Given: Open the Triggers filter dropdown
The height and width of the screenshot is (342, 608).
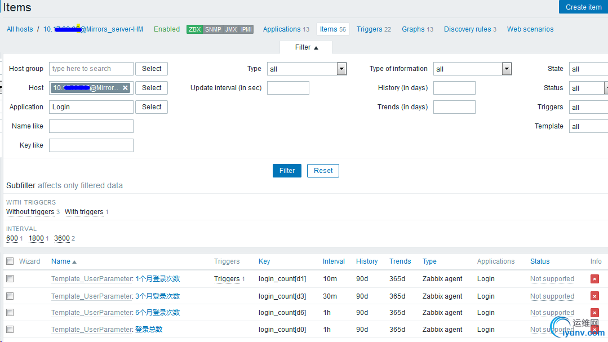Looking at the screenshot, I should point(588,108).
